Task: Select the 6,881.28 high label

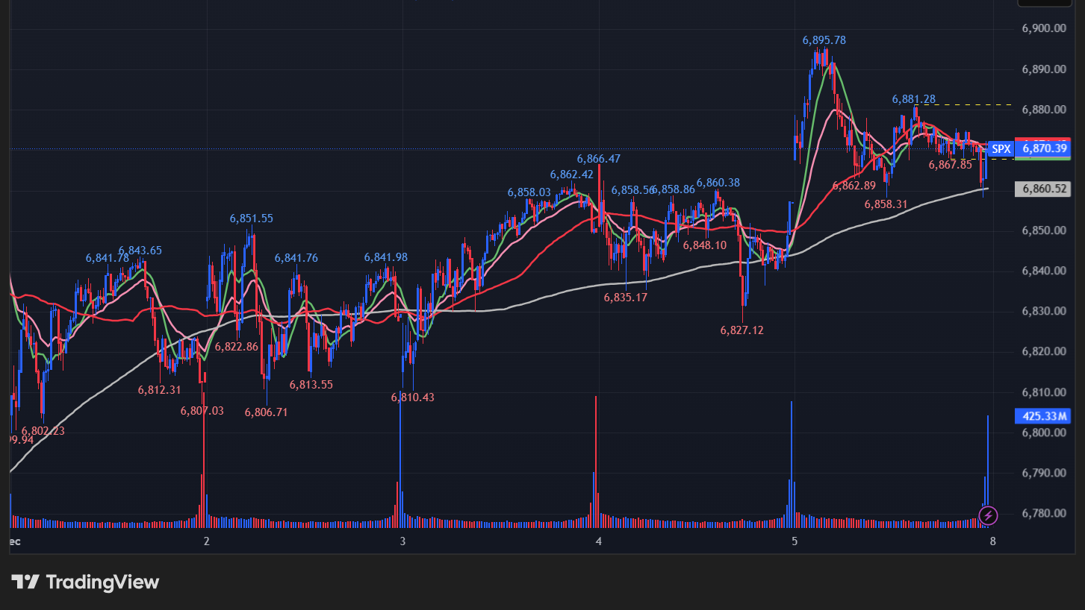Action: pyautogui.click(x=913, y=99)
